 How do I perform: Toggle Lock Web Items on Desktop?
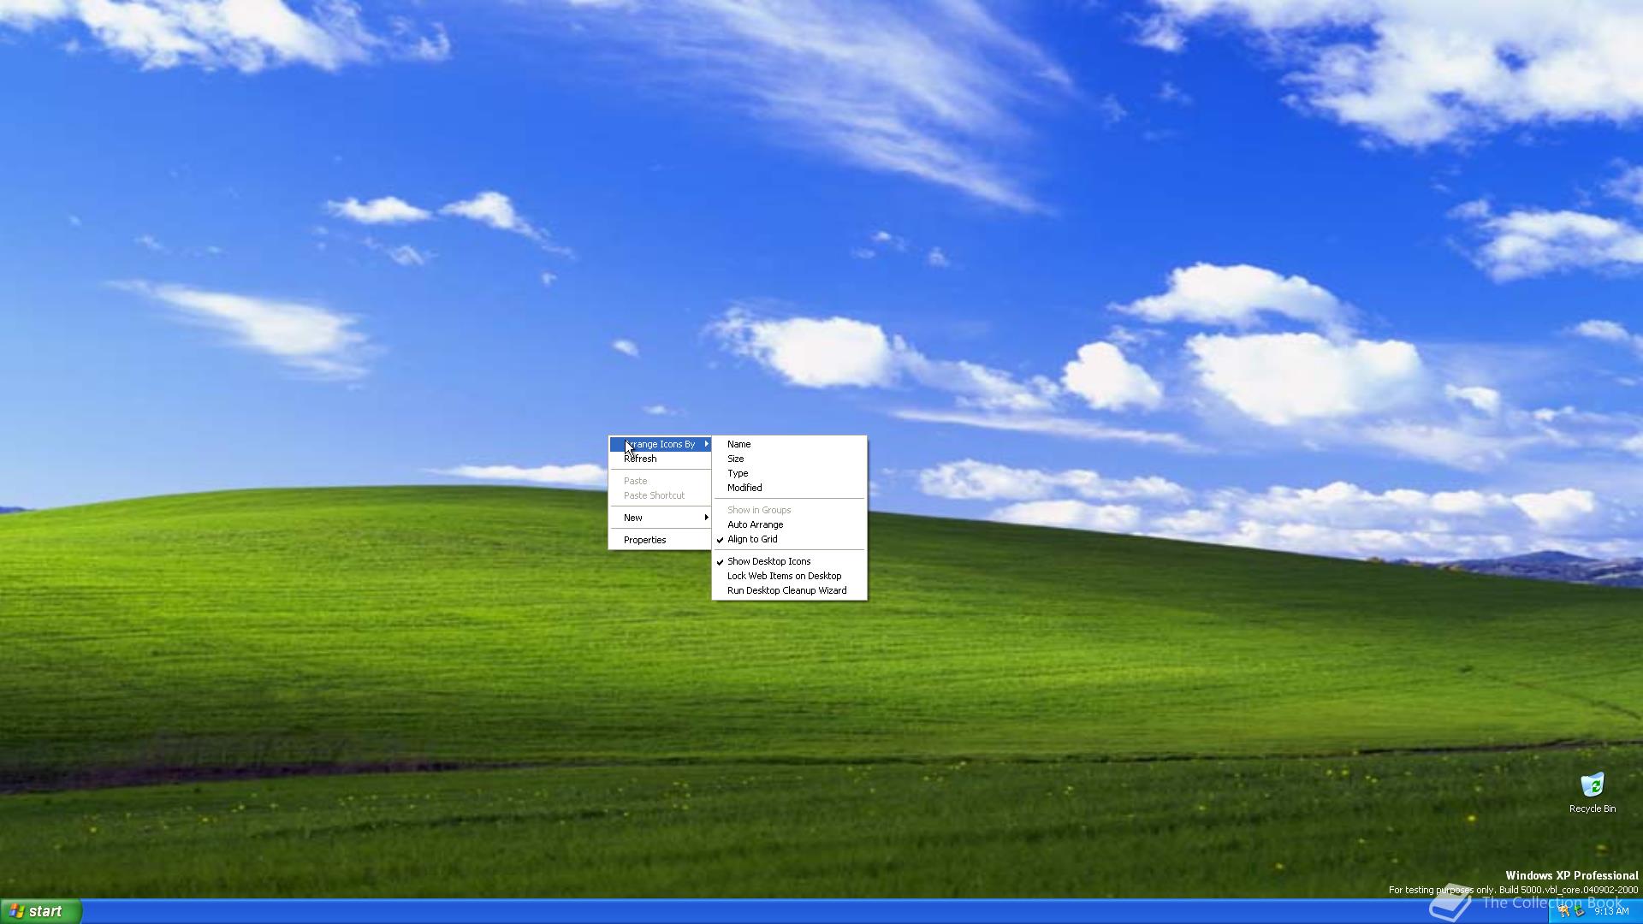[784, 576]
